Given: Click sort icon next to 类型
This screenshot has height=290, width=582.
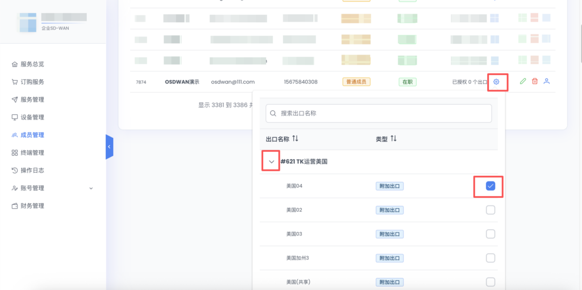Looking at the screenshot, I should 393,139.
